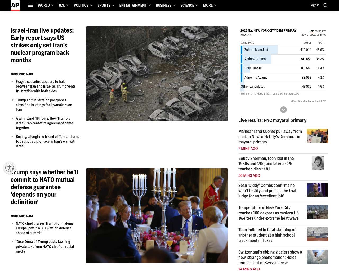Expand the Sports menu chevron

pyautogui.click(x=113, y=5)
